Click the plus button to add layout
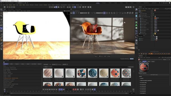 click(x=160, y=3)
